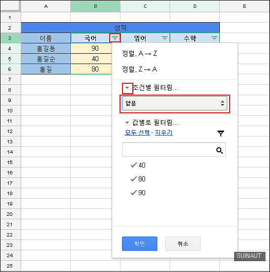Click the select-all corner box

click(10, 6)
